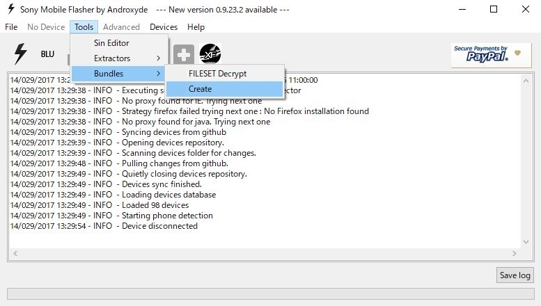
Task: Open the XperiFirm XF icon
Action: tap(210, 54)
